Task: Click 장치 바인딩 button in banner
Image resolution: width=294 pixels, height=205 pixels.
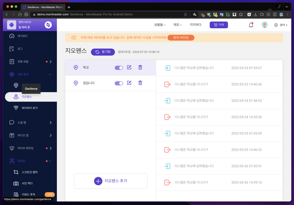Action: click(181, 38)
